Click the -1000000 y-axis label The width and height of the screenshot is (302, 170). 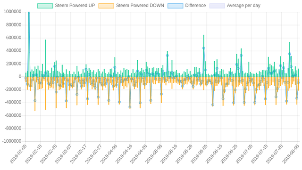coord(12,141)
